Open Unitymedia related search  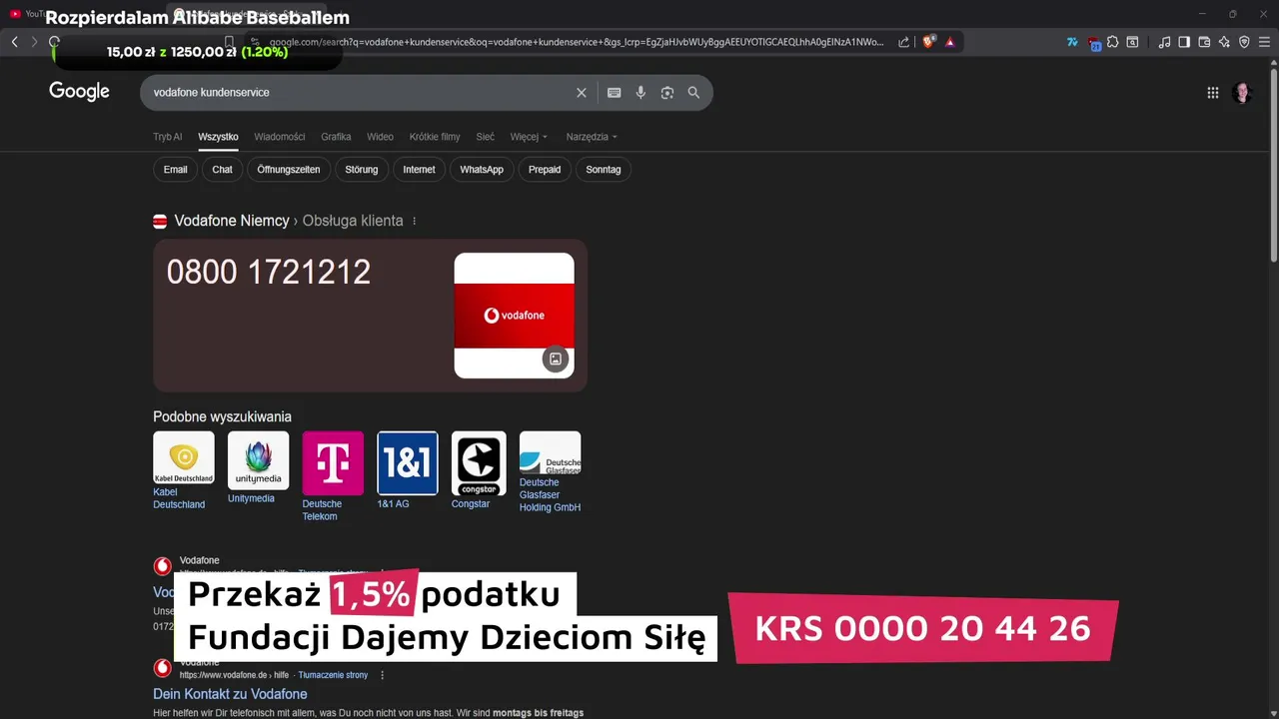click(x=258, y=467)
